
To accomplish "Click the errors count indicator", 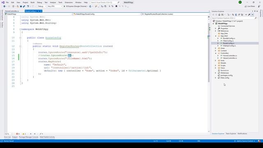I will pyautogui.click(x=18, y=134).
